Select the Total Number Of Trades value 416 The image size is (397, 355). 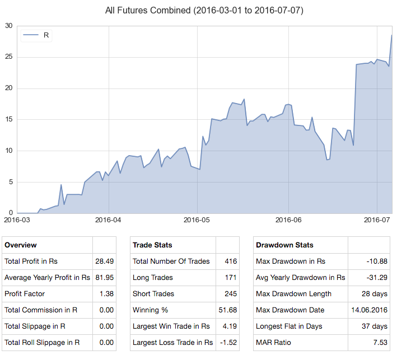pos(230,261)
